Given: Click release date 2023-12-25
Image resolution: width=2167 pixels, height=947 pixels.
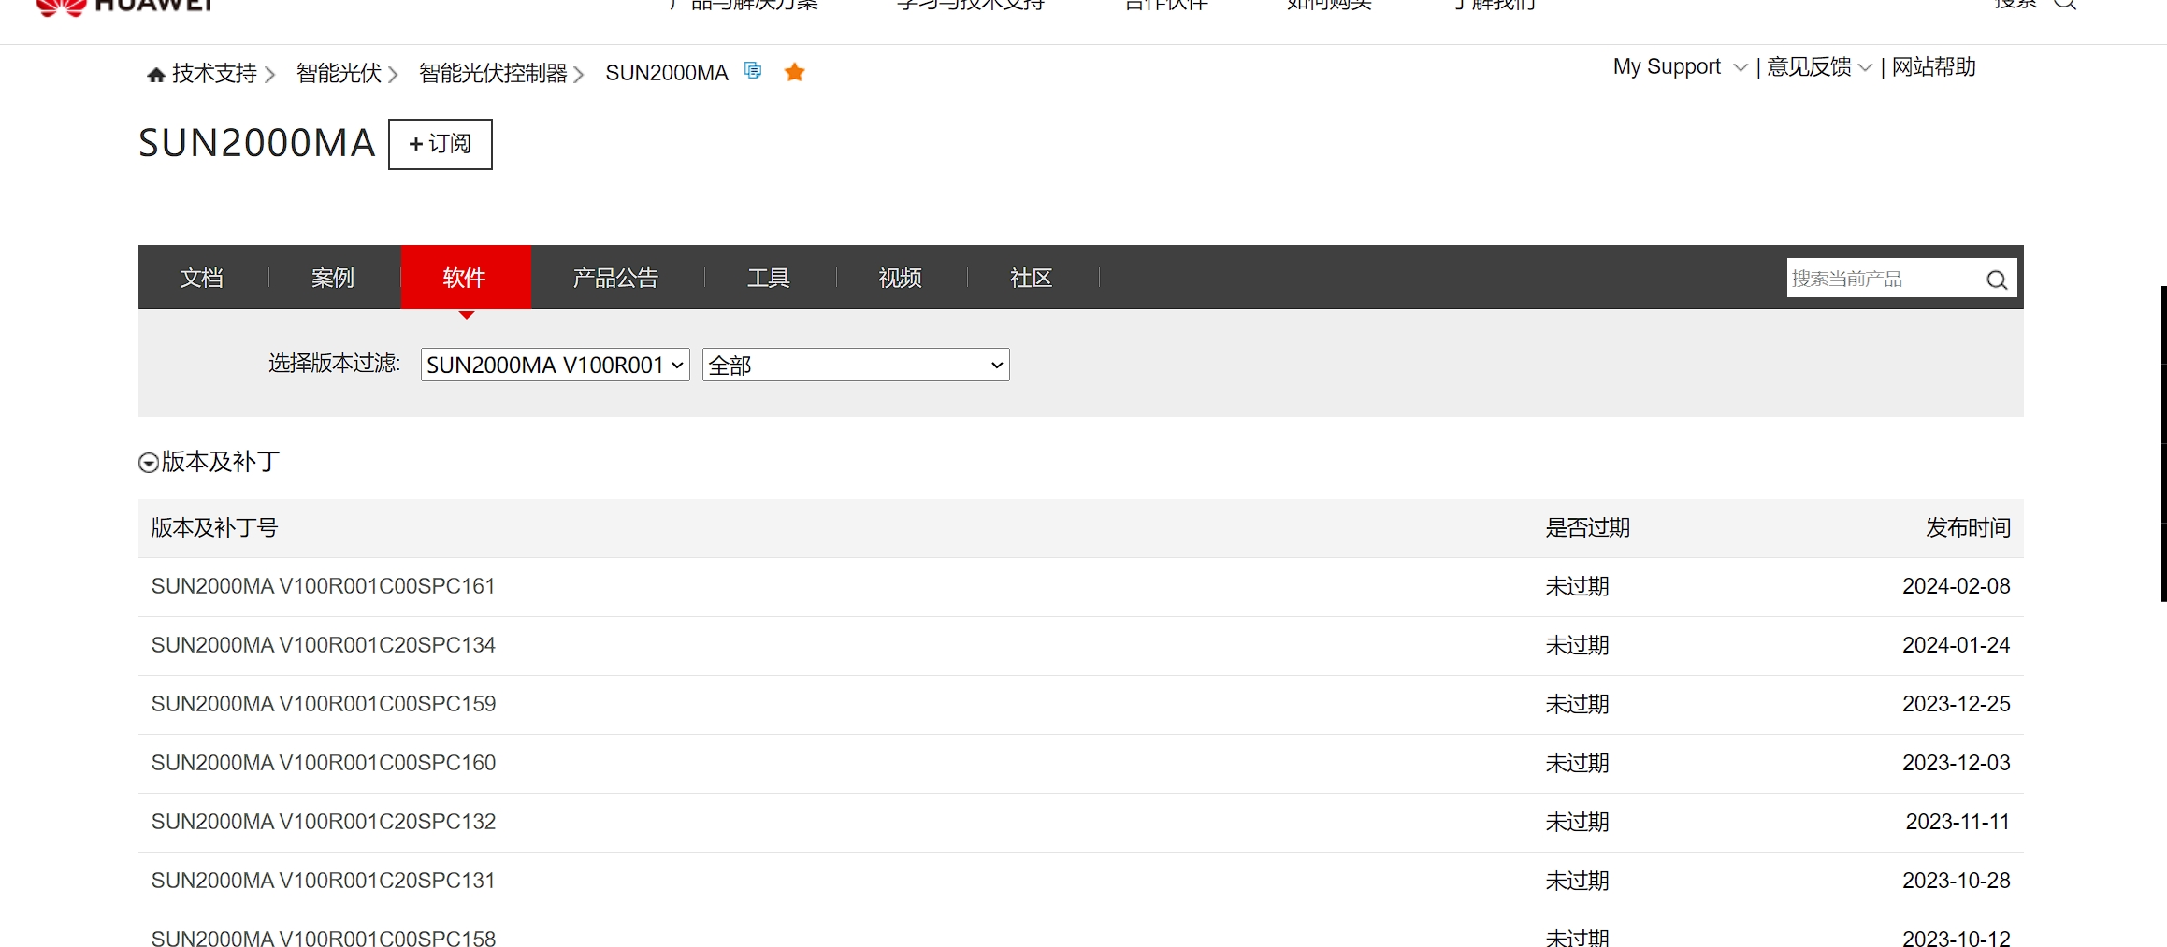Looking at the screenshot, I should (x=1957, y=704).
